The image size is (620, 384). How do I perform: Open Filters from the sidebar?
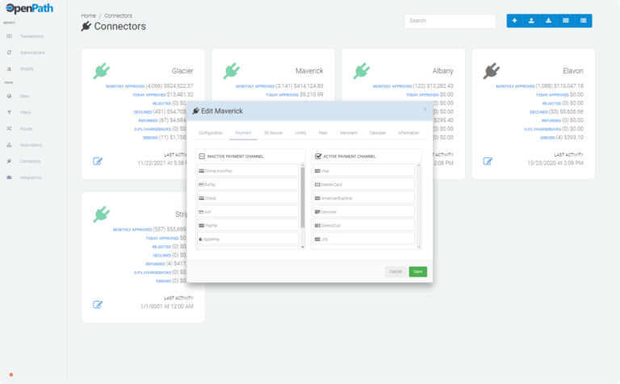[26, 112]
